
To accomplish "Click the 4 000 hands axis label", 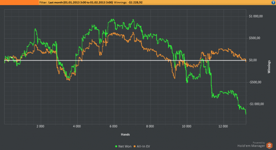I will pyautogui.click(x=77, y=126).
